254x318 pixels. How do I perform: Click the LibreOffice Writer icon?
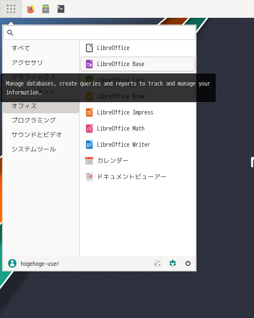(x=89, y=145)
